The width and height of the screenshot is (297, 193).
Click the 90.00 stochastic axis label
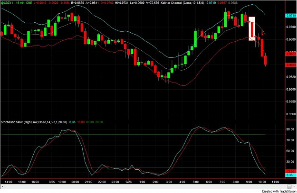(290, 129)
